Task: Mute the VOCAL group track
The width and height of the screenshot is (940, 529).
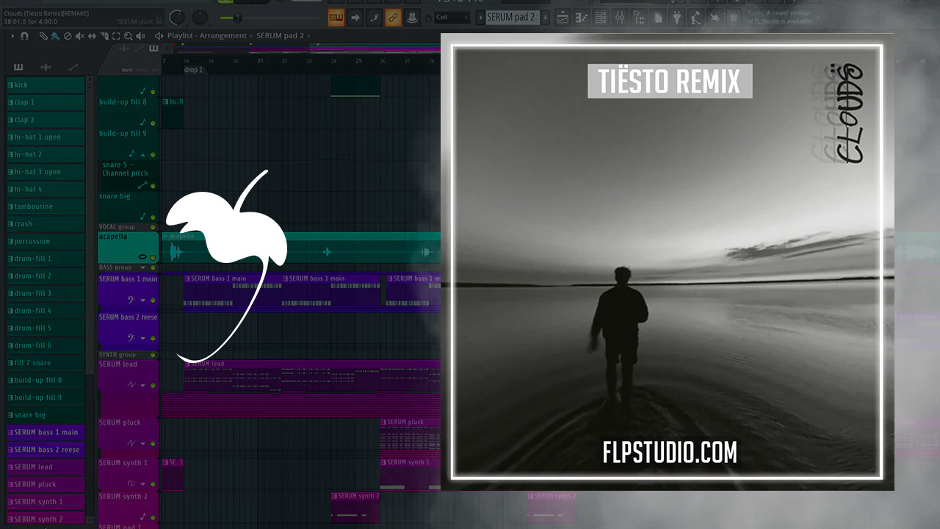Action: [x=153, y=228]
